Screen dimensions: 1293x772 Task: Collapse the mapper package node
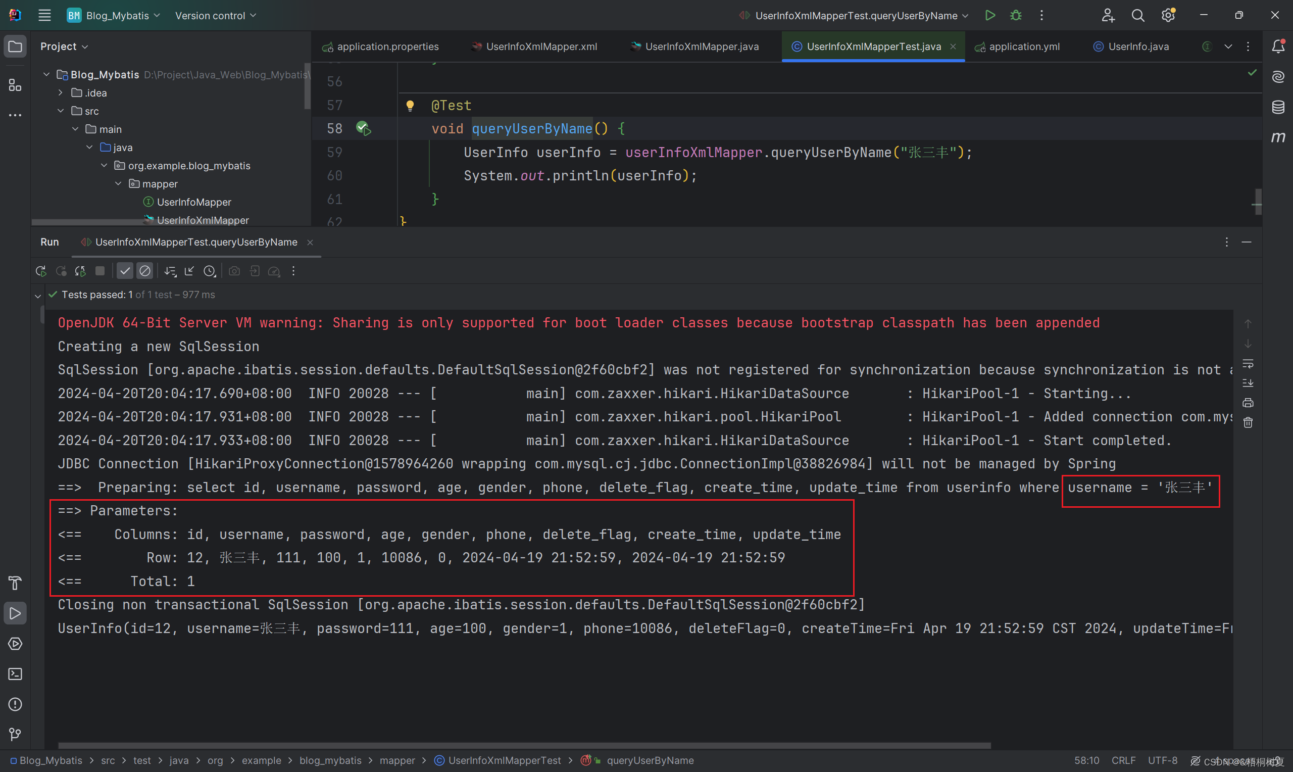pos(119,183)
